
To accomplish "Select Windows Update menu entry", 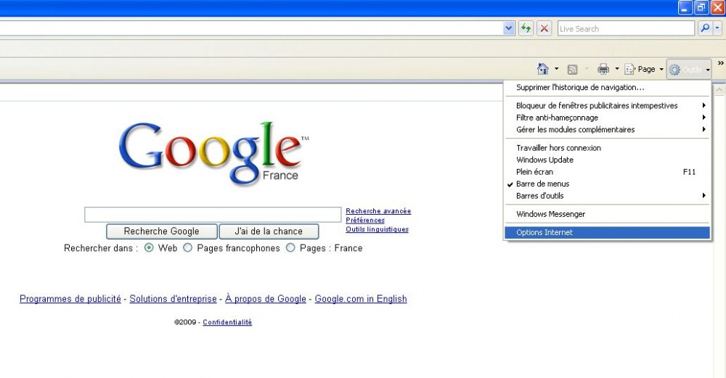I will (607, 160).
